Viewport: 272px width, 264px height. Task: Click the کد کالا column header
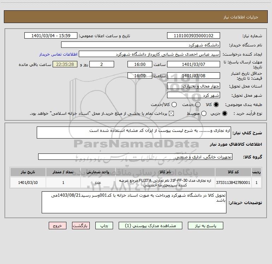[x=233, y=172]
